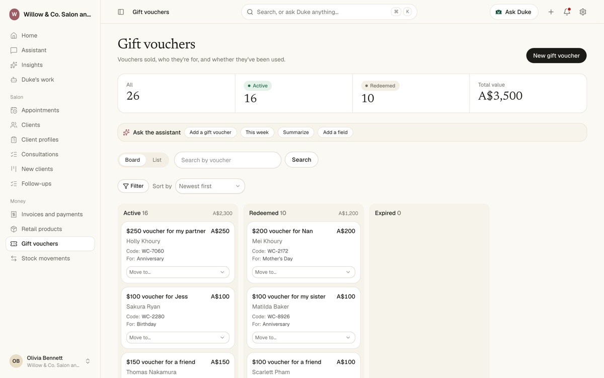The image size is (604, 378).
Task: Click the Retail products box icon
Action: pyautogui.click(x=14, y=229)
